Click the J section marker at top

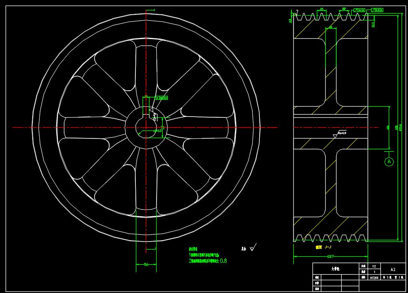154,10
